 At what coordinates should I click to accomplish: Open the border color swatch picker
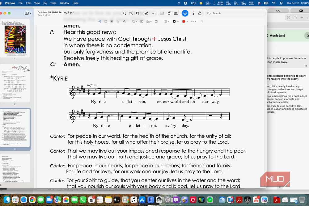pos(176,21)
